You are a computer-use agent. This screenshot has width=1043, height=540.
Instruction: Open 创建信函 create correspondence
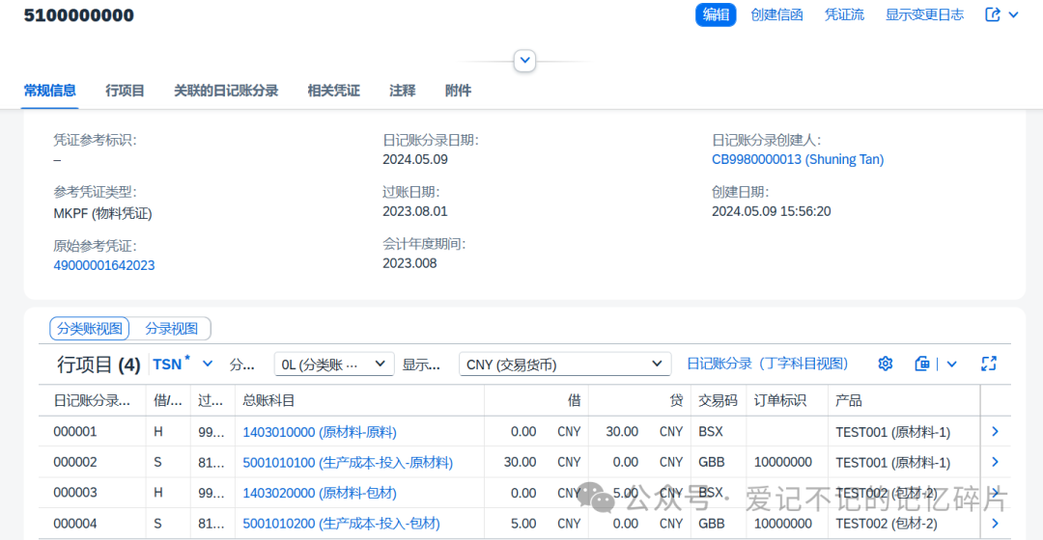[776, 14]
